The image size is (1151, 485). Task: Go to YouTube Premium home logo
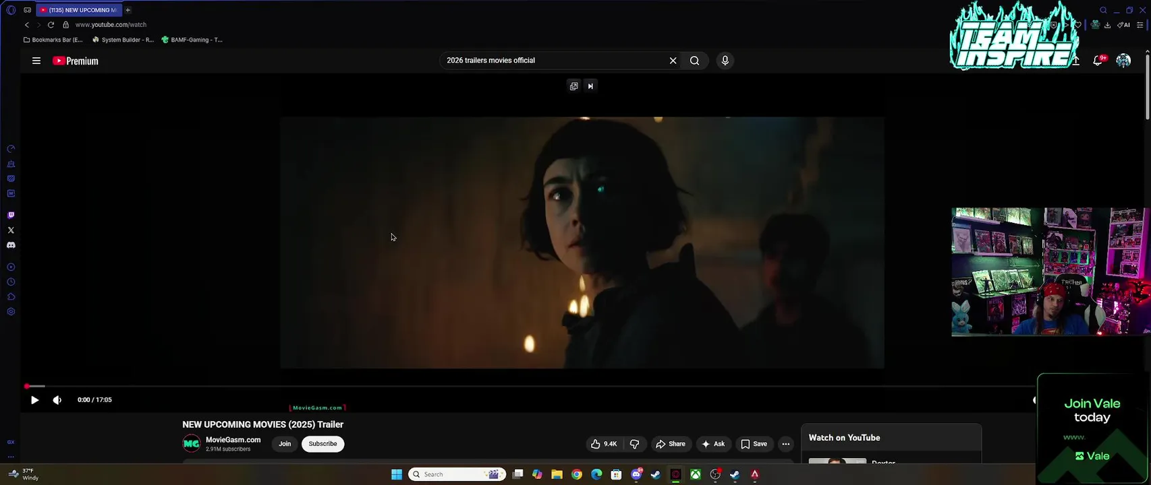click(x=76, y=61)
